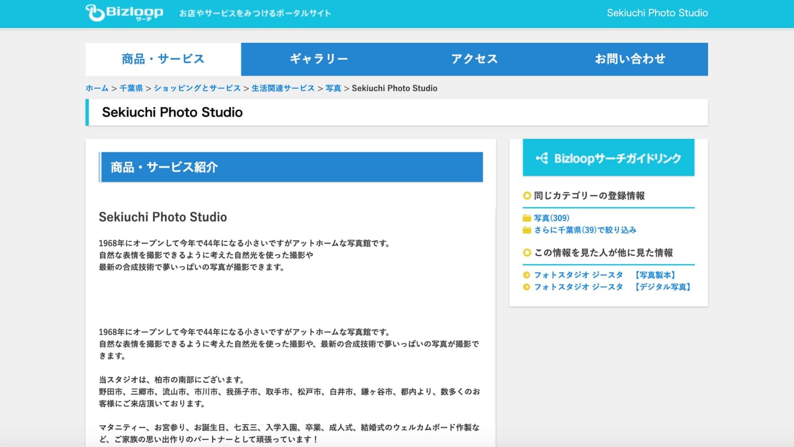
Task: Filter with さらに千葉県(39)で絞り込み link
Action: pos(585,230)
